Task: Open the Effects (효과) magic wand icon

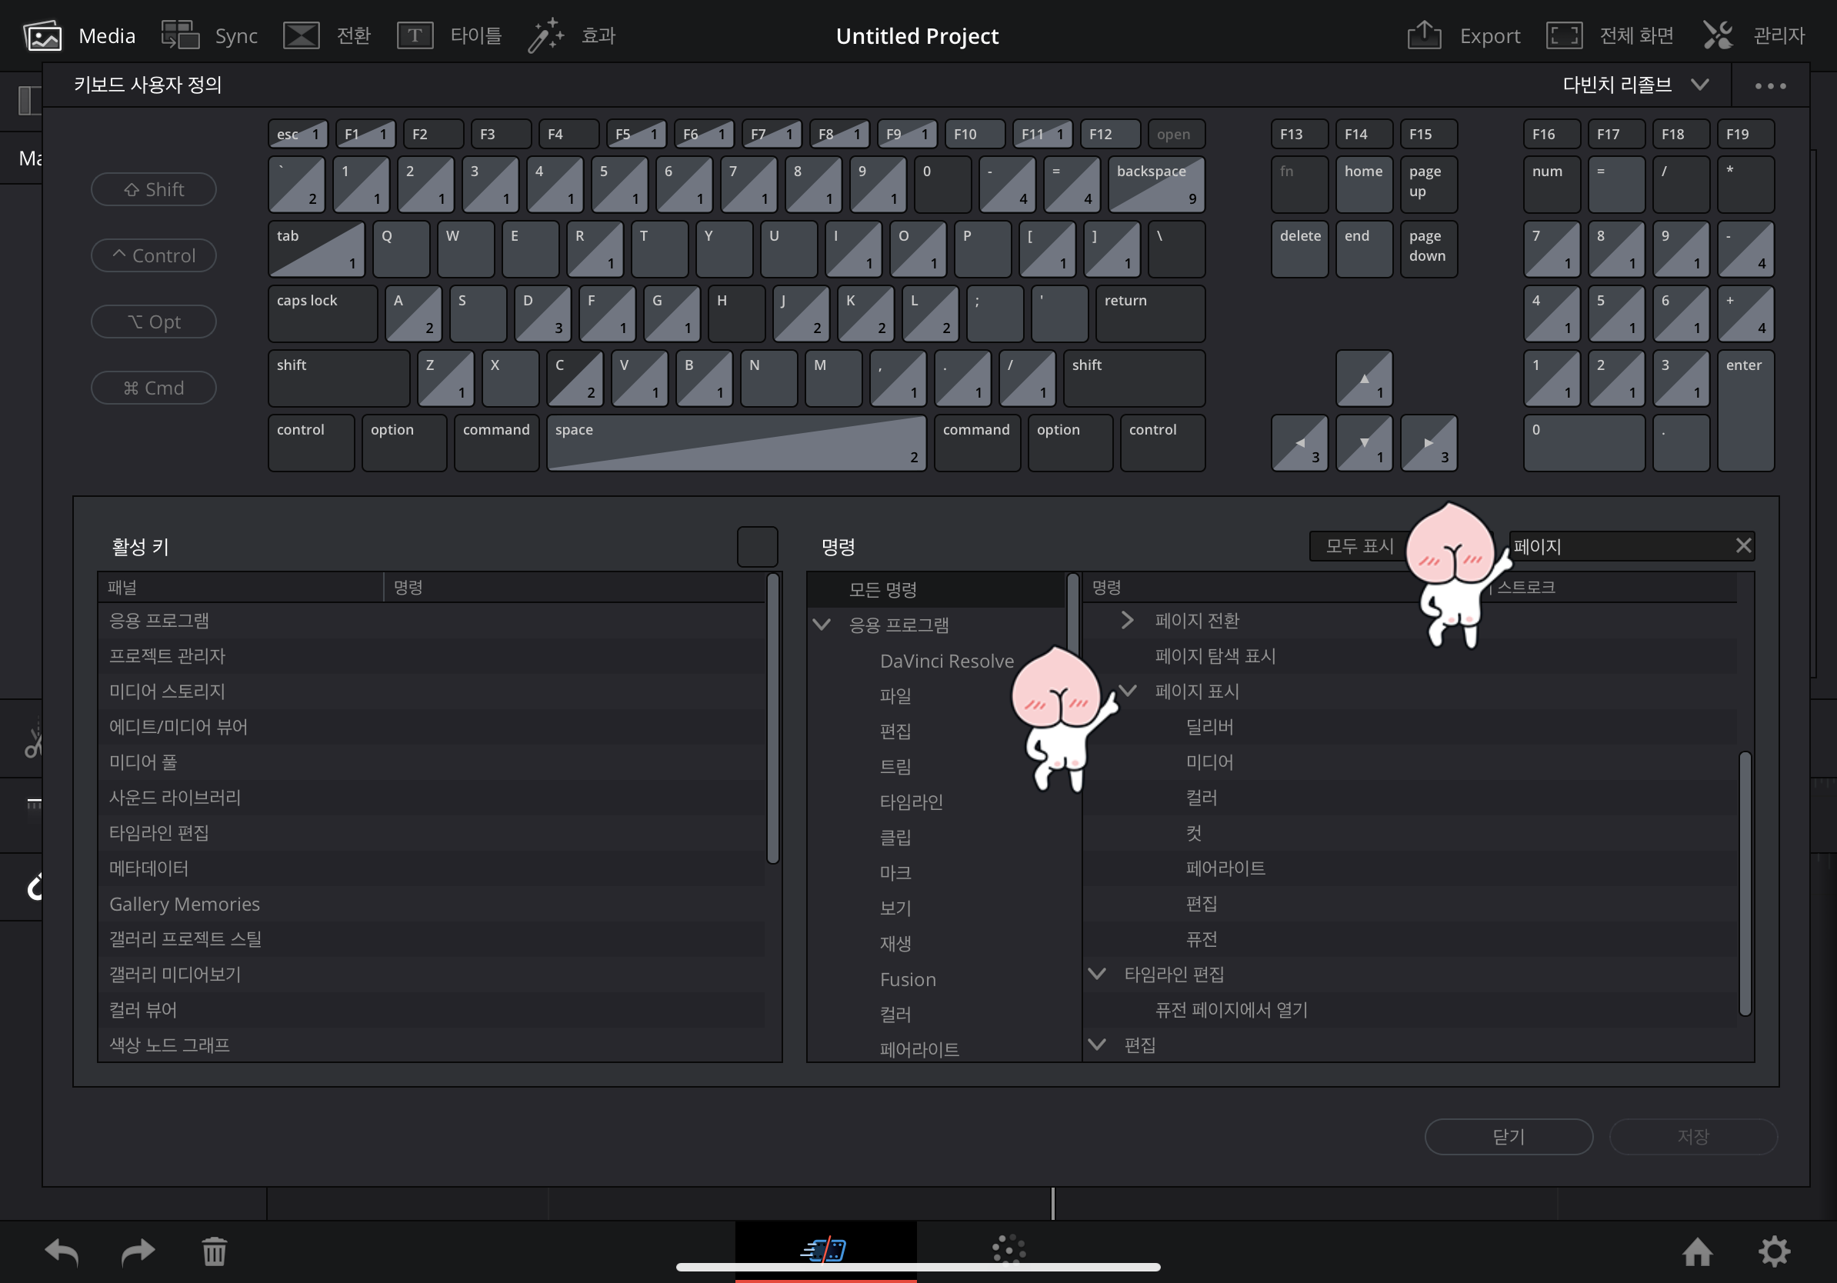Action: click(x=545, y=36)
